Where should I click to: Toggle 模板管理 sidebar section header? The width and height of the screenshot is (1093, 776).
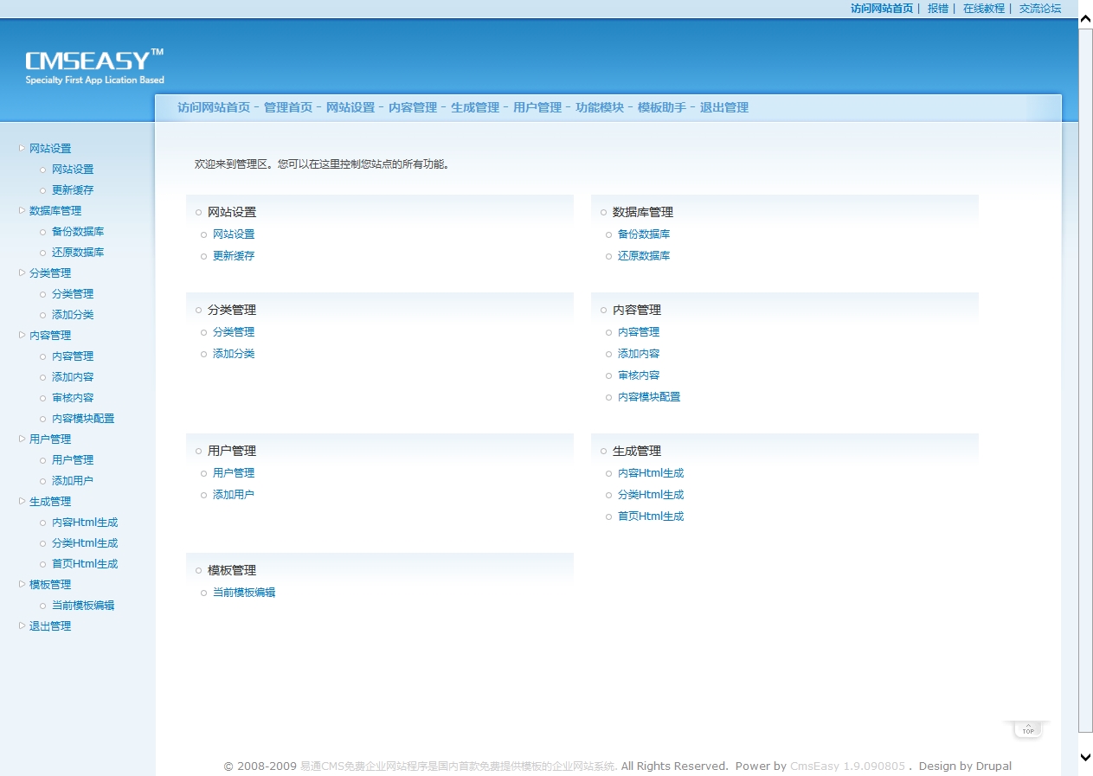(50, 584)
